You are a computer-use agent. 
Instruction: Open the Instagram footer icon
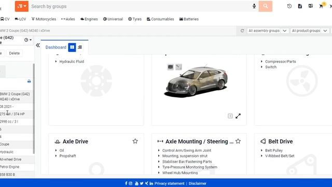(131, 183)
